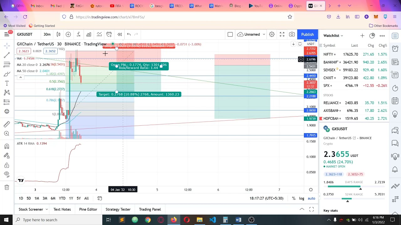
Task: Open the alerts clock icon in right sidebar
Action: click(x=395, y=48)
